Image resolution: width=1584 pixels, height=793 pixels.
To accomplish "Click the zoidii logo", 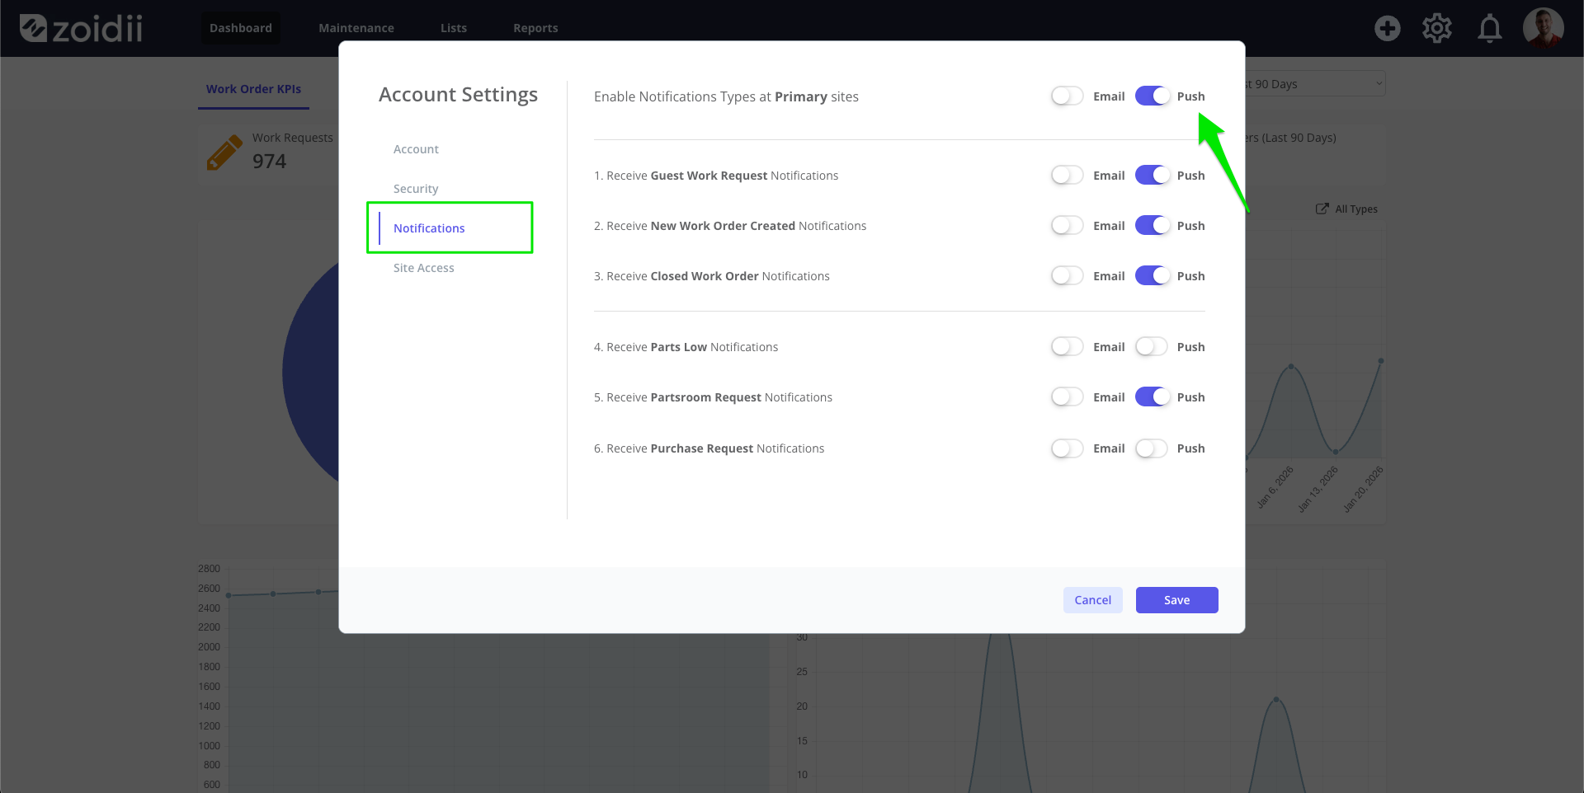I will [x=81, y=29].
